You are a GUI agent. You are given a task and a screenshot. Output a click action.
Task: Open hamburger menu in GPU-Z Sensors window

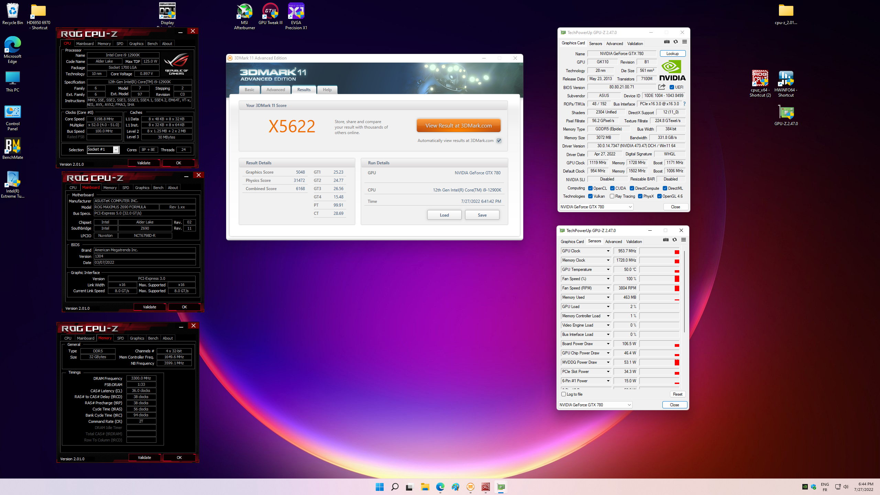[683, 240]
